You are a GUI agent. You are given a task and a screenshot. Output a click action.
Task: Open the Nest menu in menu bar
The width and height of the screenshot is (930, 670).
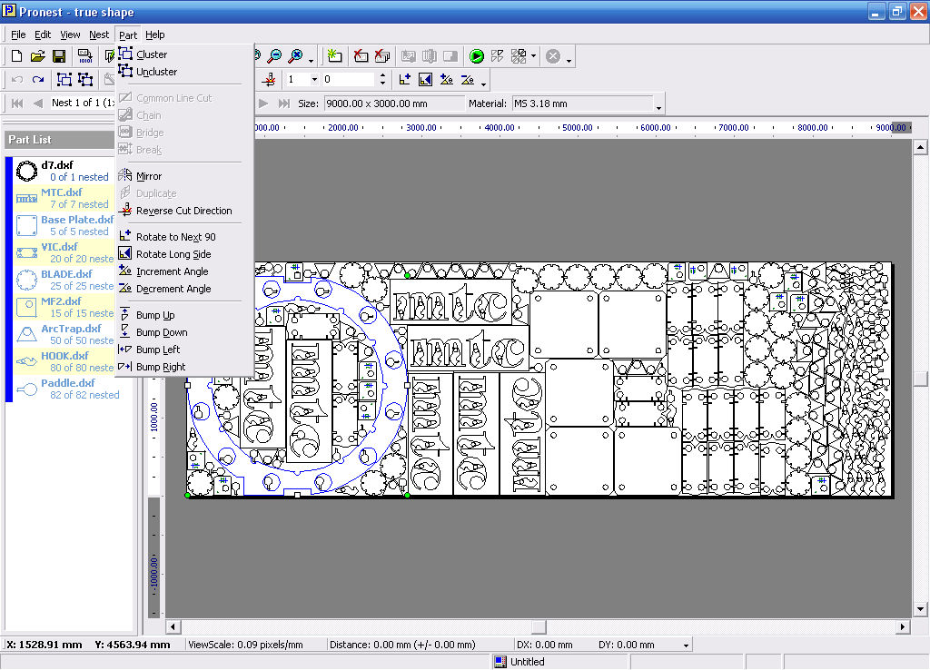click(x=98, y=34)
